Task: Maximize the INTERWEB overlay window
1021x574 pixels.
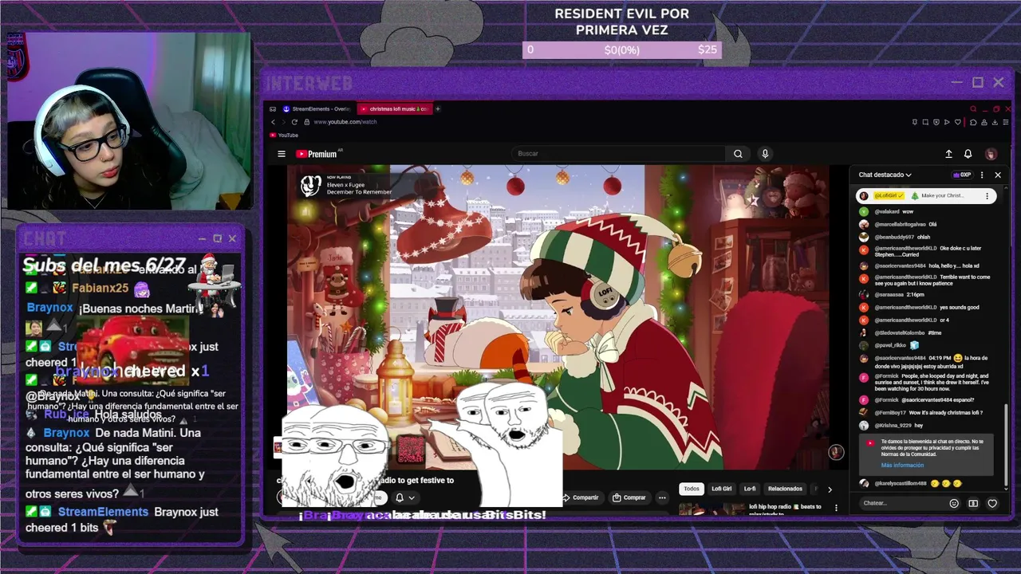Action: [978, 82]
